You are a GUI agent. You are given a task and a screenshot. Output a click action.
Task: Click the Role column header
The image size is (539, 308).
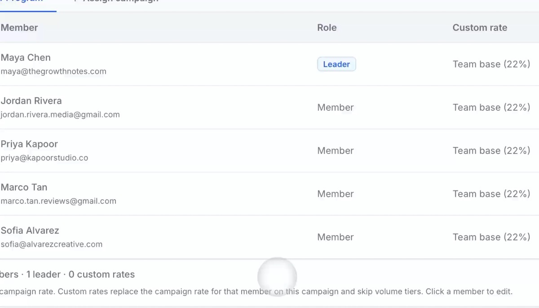[x=327, y=27]
